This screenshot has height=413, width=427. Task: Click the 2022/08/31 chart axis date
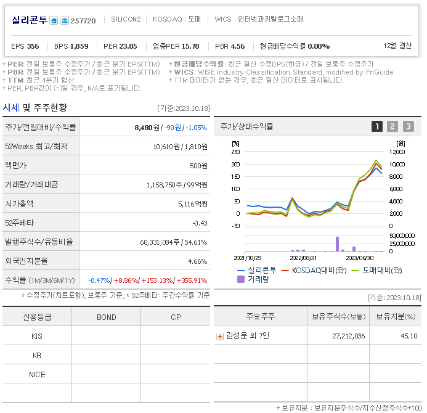point(303,258)
